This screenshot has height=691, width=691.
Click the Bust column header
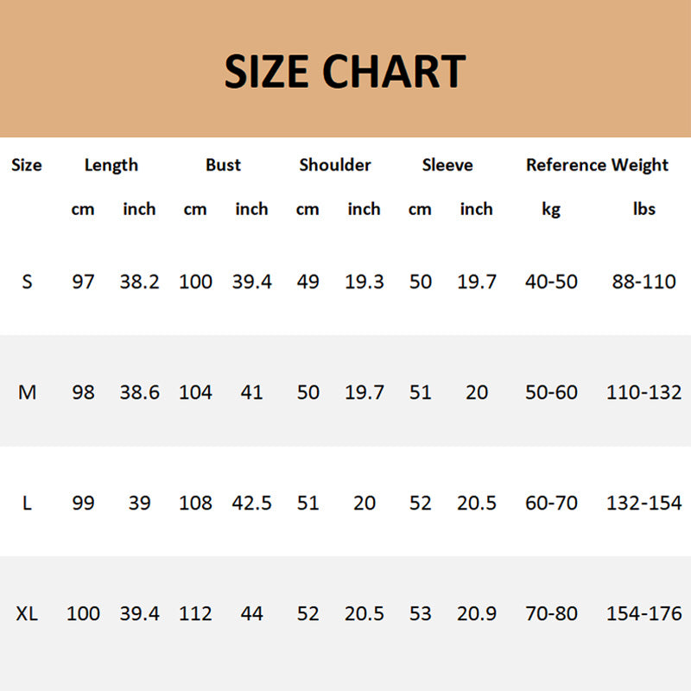(223, 165)
